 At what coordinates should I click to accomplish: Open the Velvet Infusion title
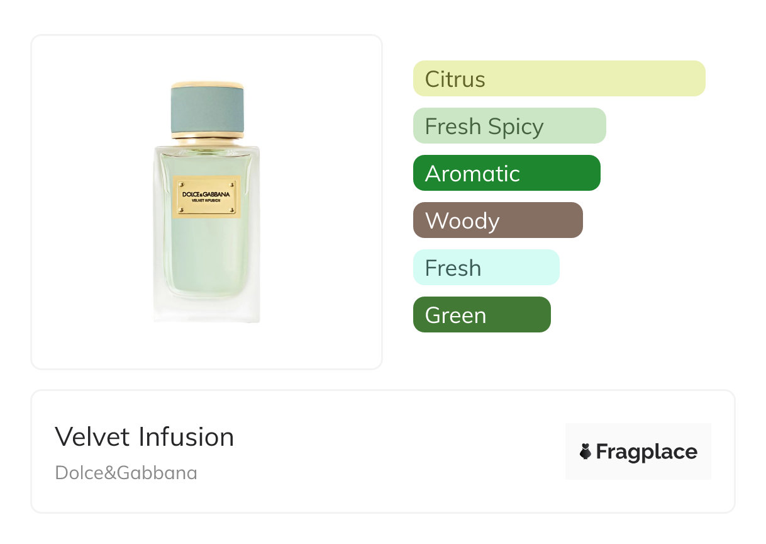[x=145, y=437]
